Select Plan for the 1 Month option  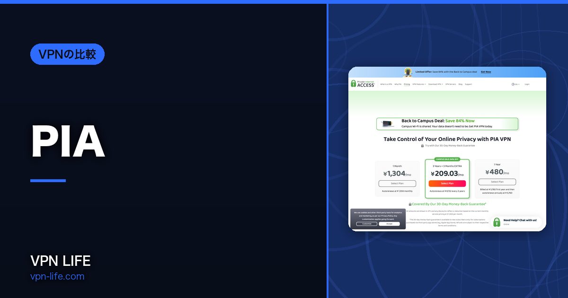(x=398, y=184)
